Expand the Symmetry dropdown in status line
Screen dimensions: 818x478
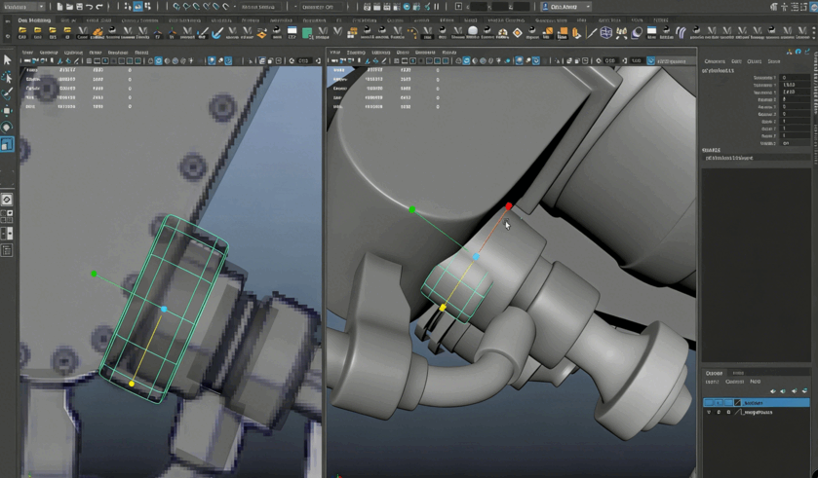320,7
